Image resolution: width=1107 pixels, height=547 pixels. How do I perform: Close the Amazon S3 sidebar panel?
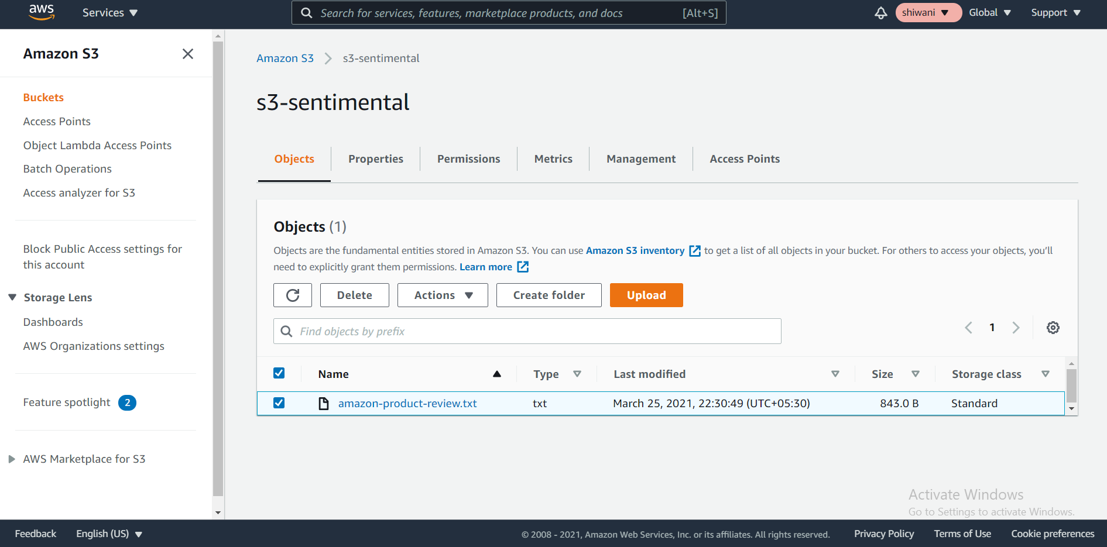point(188,54)
